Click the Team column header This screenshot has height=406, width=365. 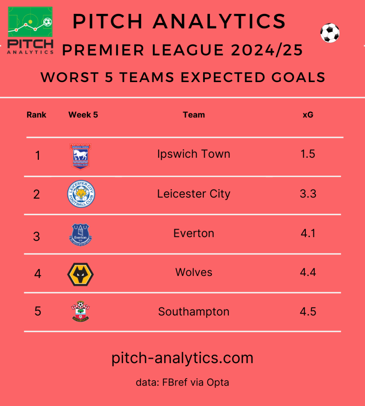click(194, 115)
